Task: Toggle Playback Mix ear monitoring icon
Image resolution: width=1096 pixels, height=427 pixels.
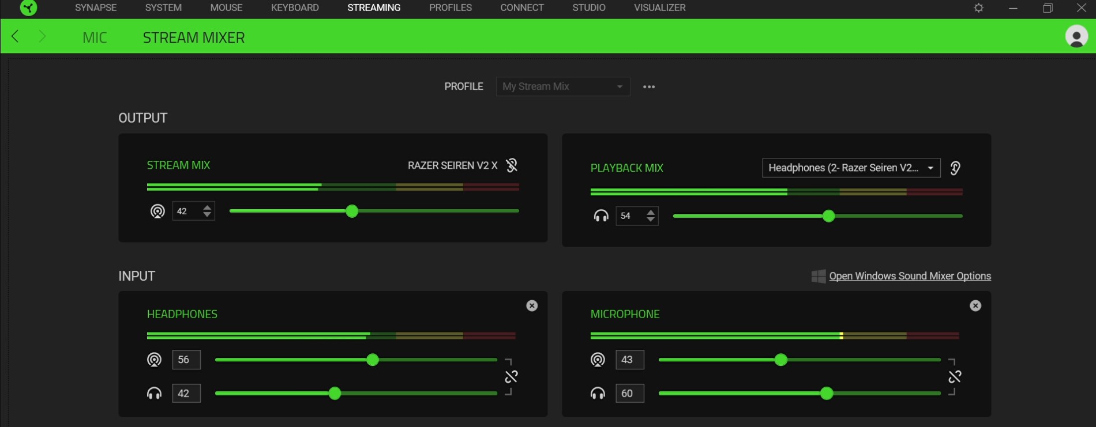Action: coord(955,168)
